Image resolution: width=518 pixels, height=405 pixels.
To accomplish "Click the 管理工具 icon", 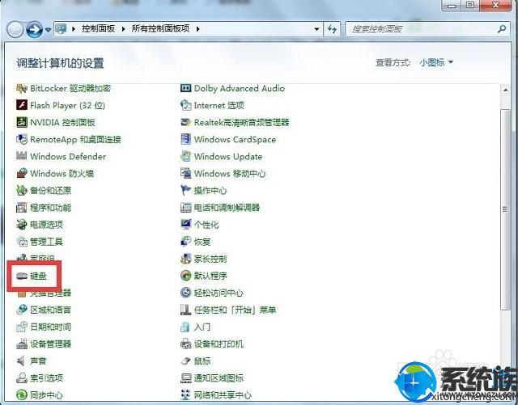I will point(22,242).
